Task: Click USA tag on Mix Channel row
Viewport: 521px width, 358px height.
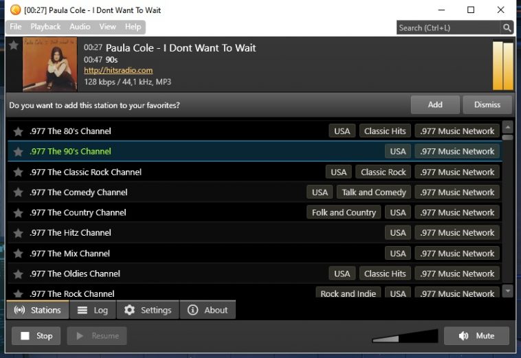Action: coord(398,254)
